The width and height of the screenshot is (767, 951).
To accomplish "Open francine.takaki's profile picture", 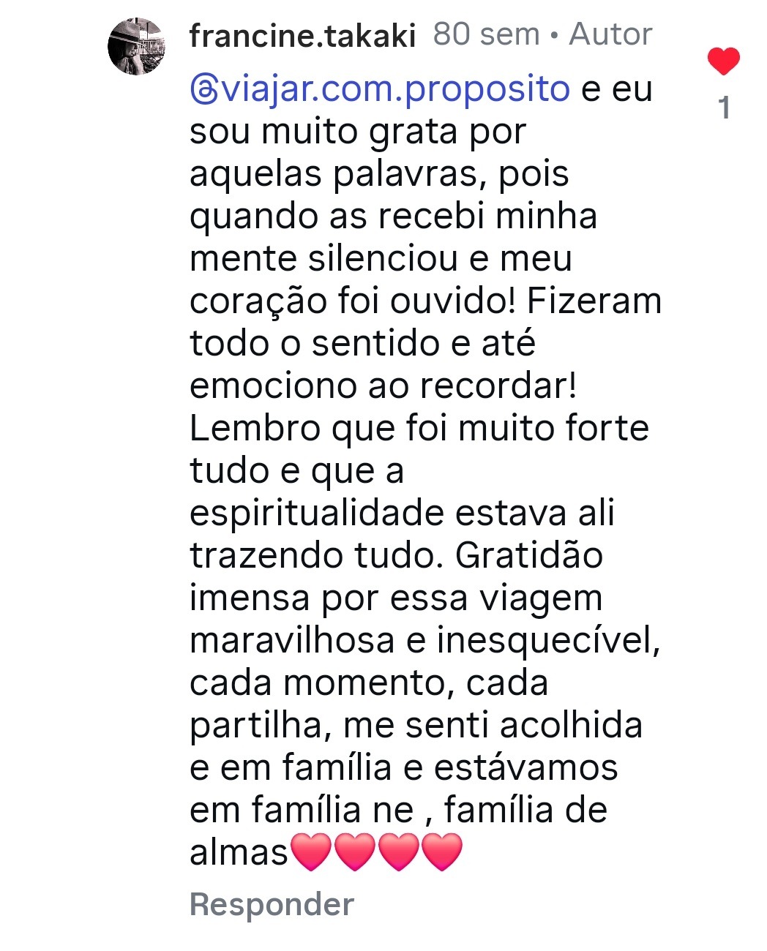I will pos(136,48).
